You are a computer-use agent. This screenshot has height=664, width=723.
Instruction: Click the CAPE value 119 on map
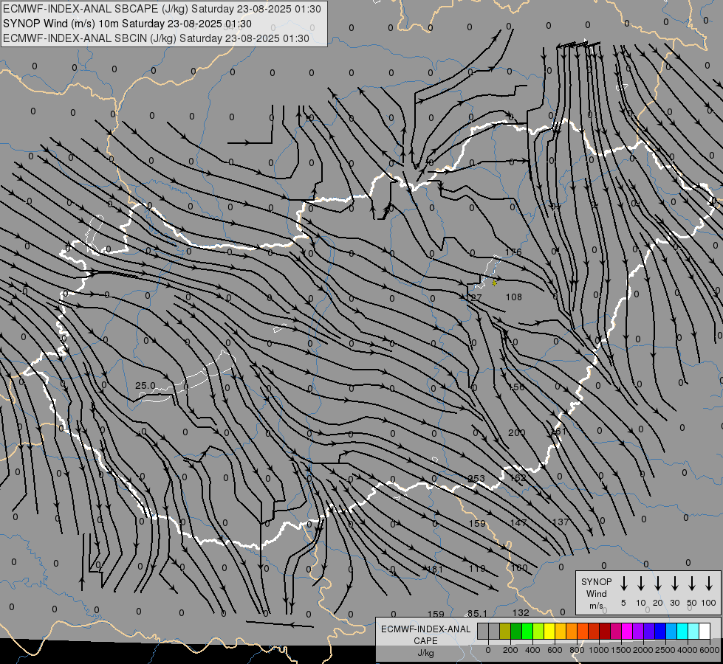pyautogui.click(x=477, y=569)
